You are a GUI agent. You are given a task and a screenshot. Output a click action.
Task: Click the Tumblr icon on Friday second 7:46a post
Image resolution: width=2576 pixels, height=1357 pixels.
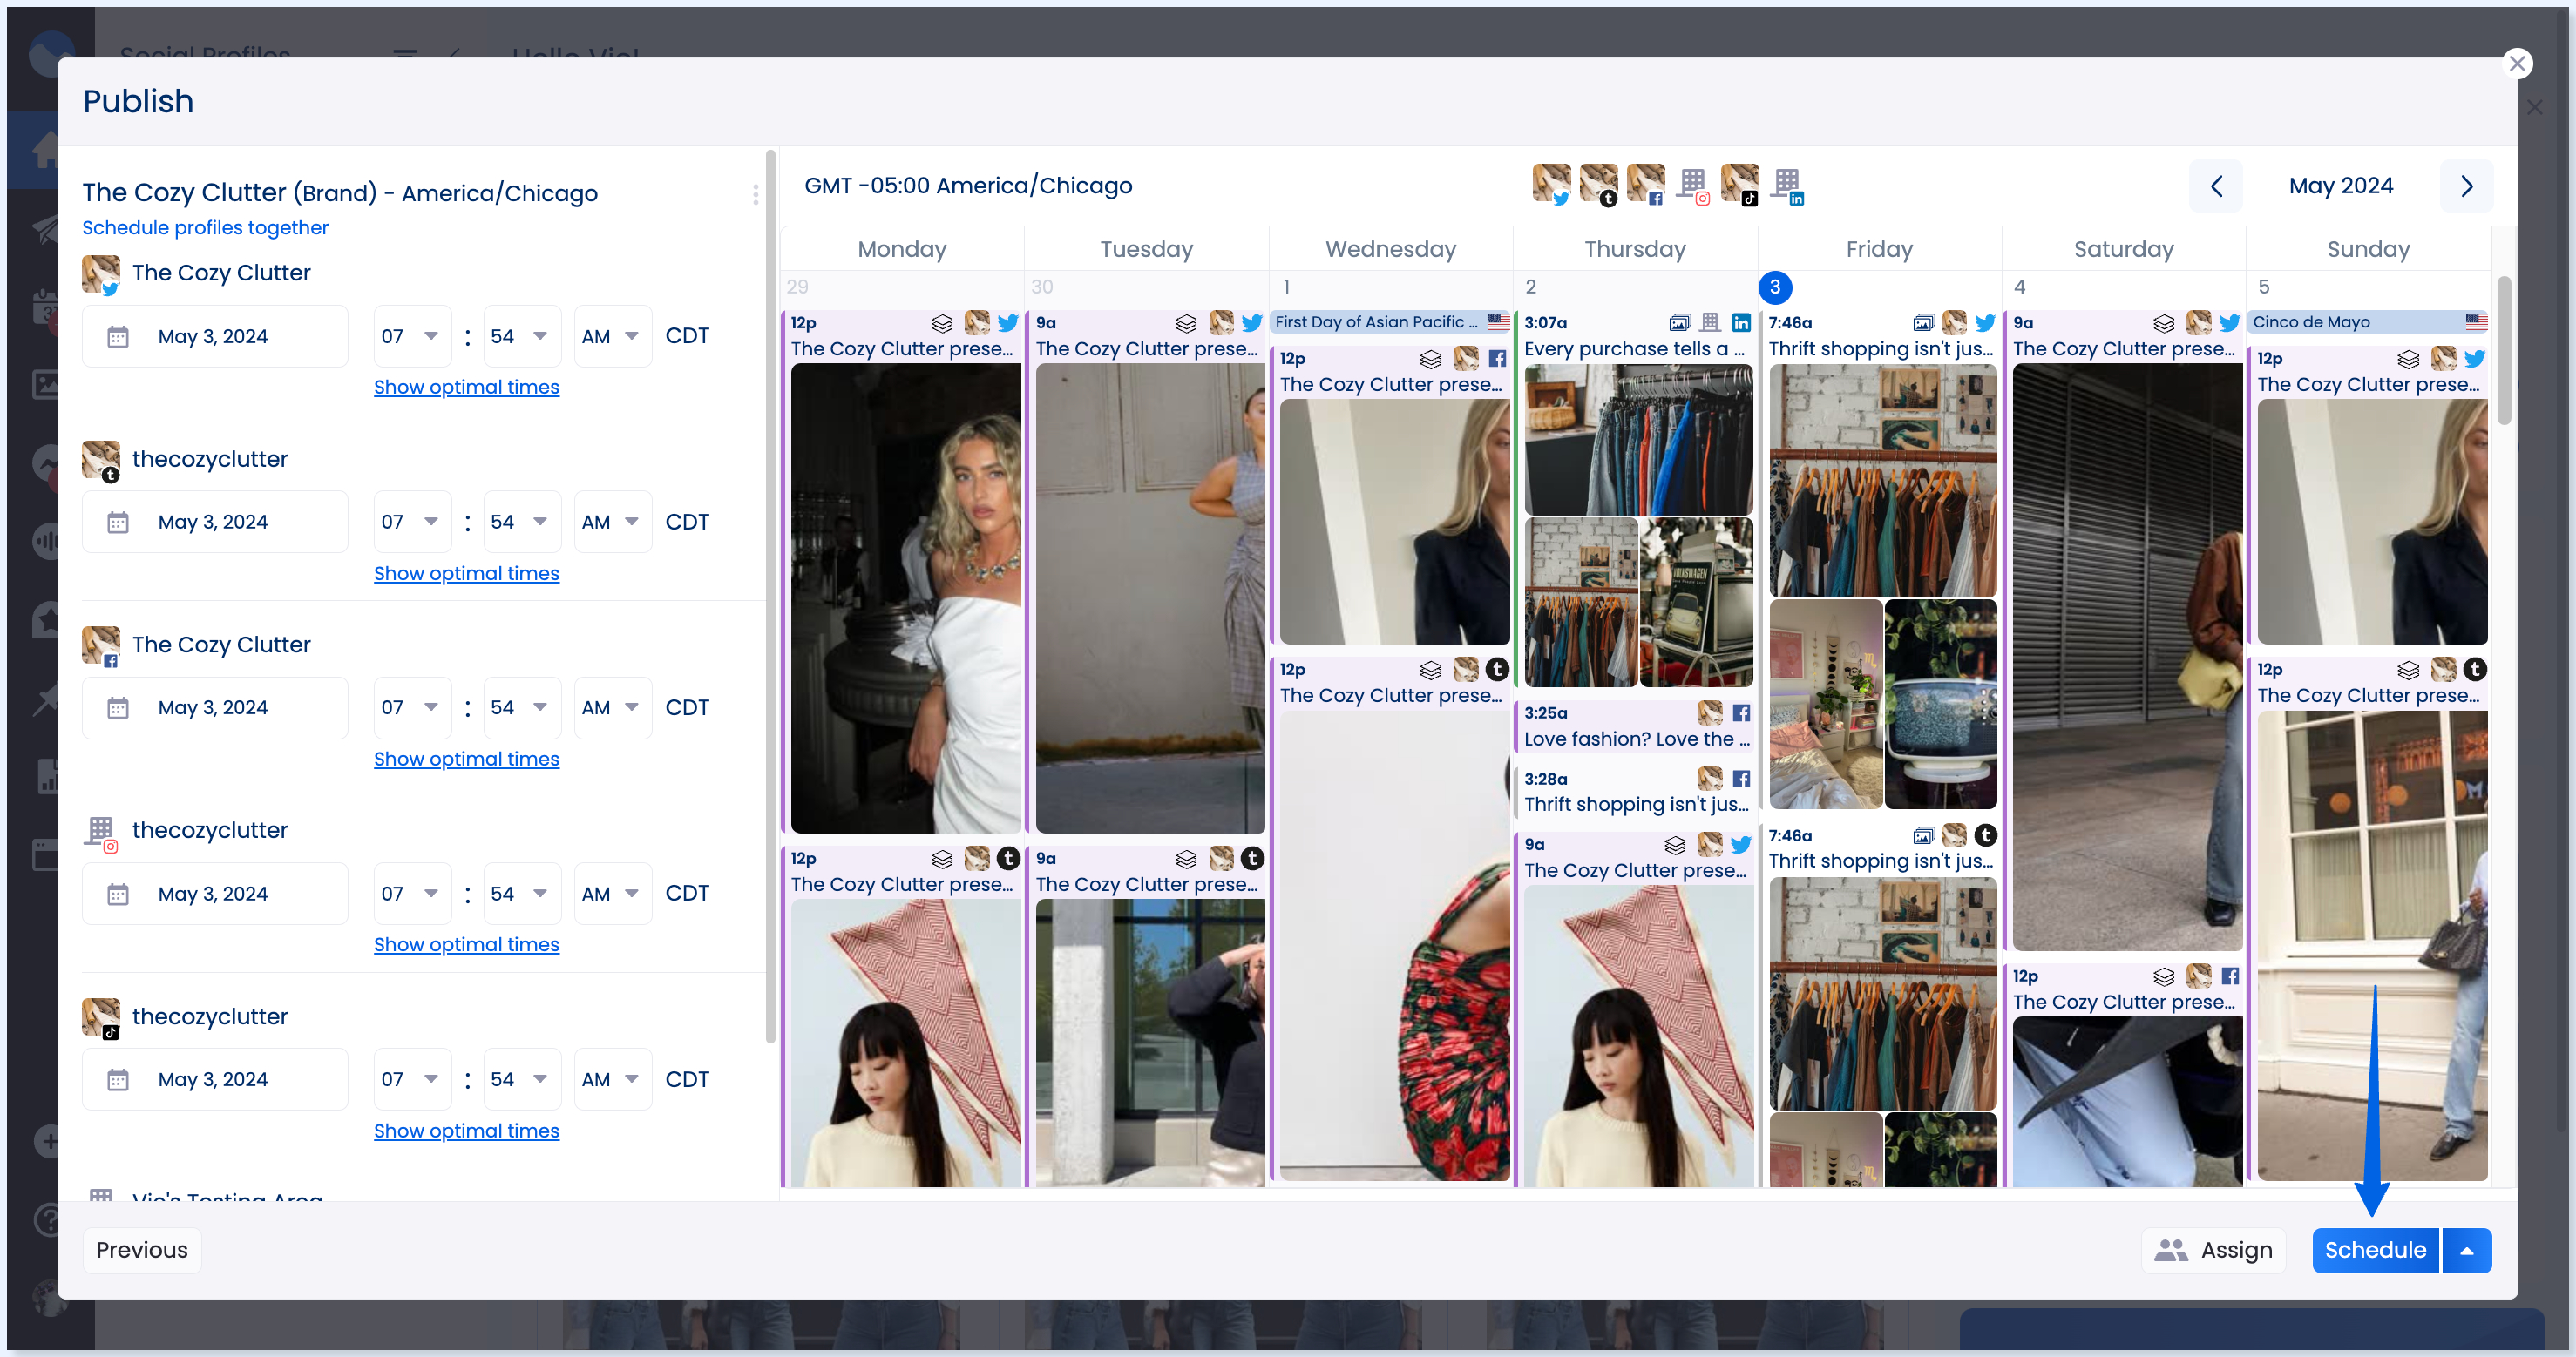click(x=1986, y=835)
